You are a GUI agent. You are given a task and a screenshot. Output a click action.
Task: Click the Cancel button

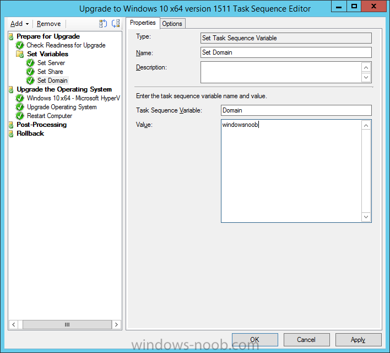(307, 340)
